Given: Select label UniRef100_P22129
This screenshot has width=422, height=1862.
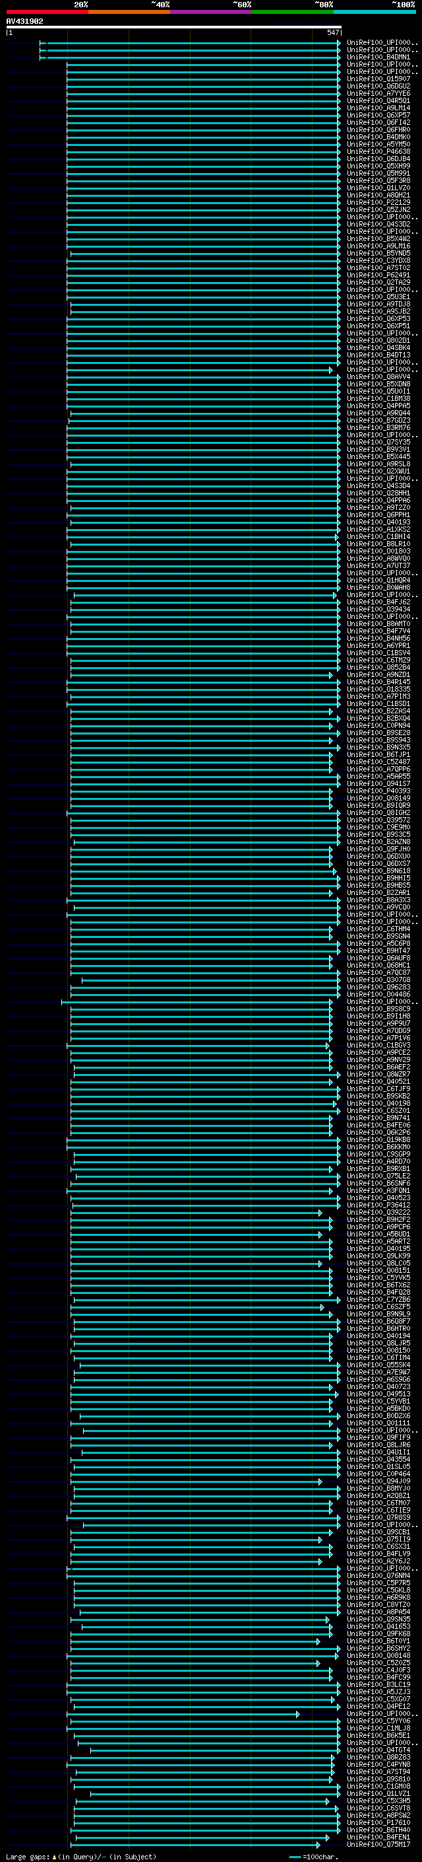Looking at the screenshot, I should (x=378, y=202).
